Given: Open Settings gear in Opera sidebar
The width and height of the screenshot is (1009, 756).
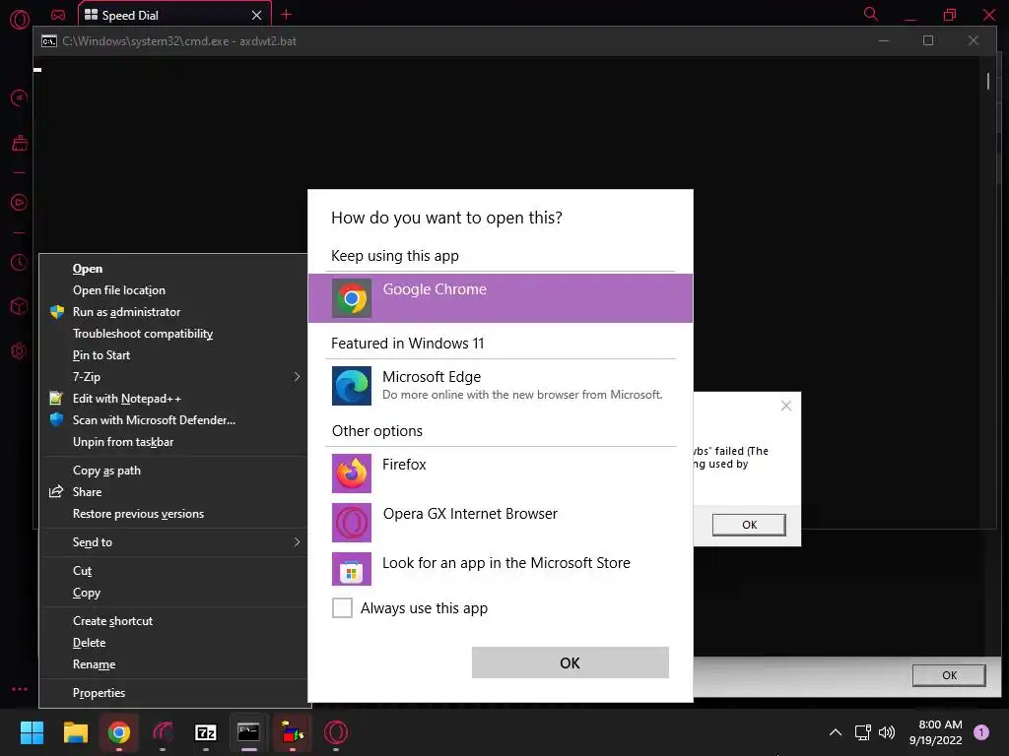Looking at the screenshot, I should click(x=20, y=351).
